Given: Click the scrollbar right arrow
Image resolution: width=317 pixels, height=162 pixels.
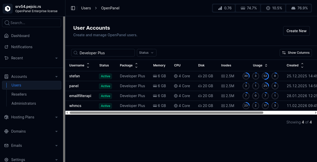Looking at the screenshot, I should tap(316, 113).
